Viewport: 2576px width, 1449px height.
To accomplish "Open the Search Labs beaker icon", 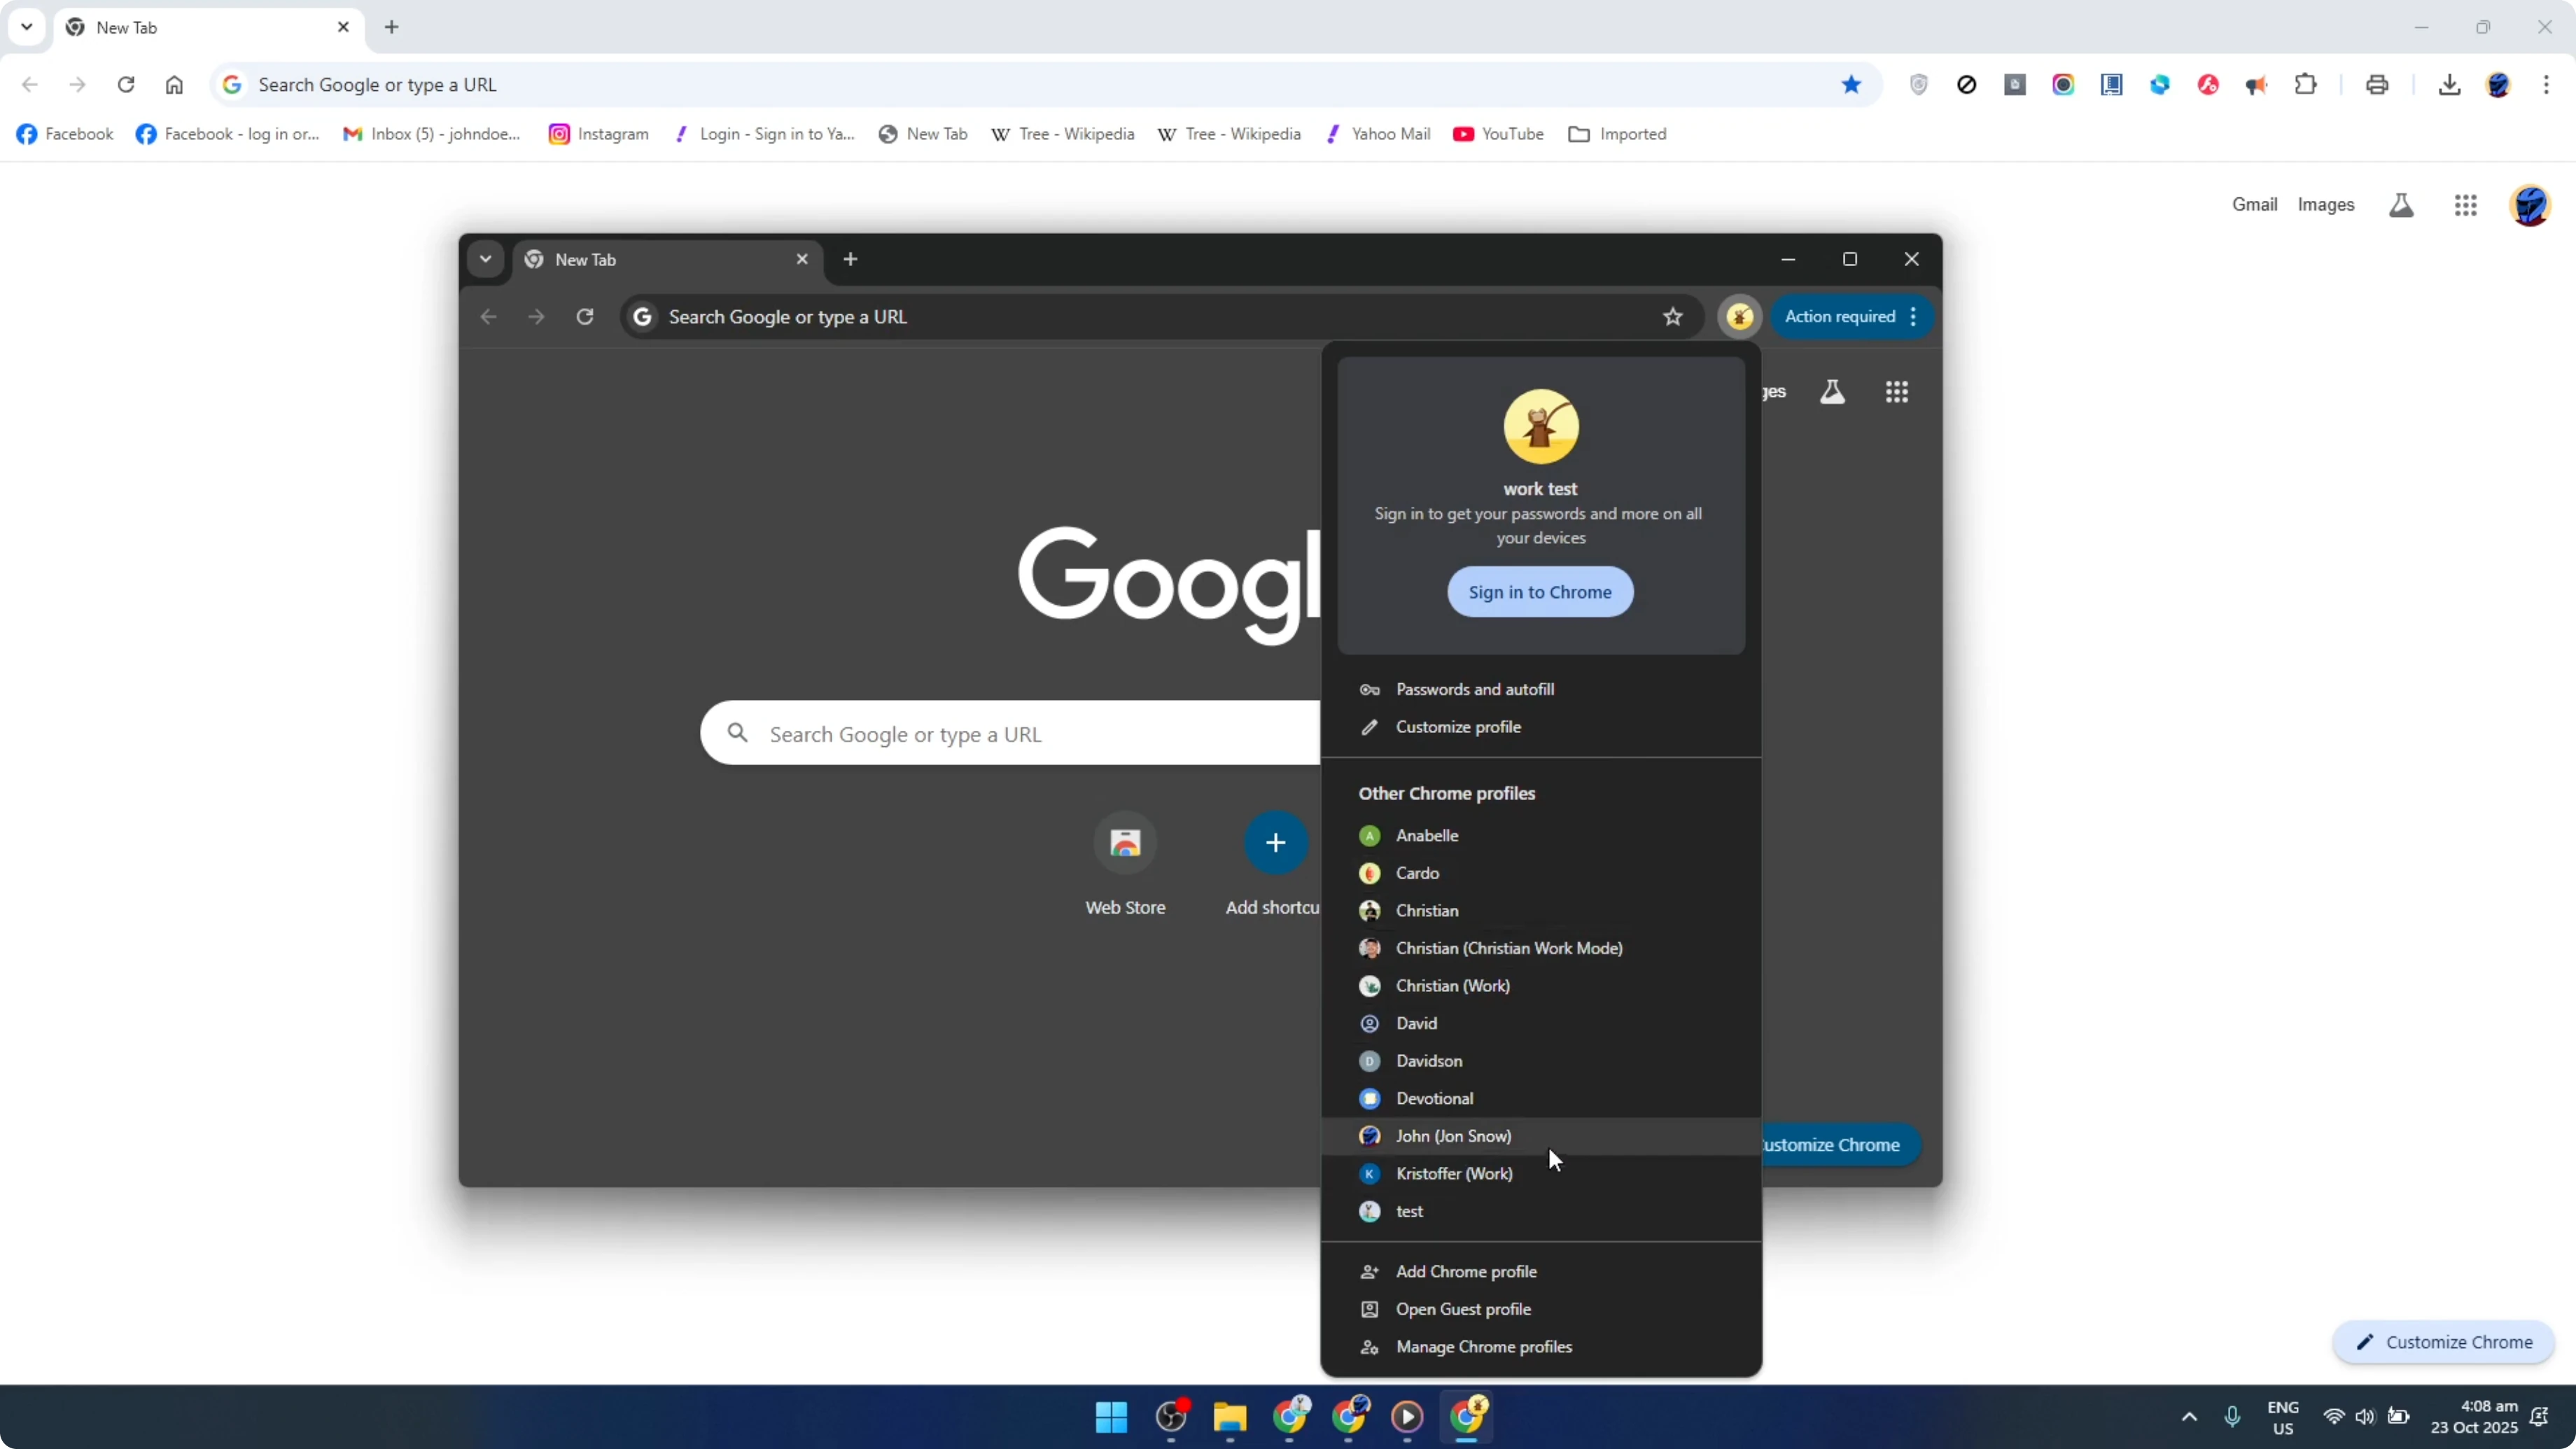I will click(2401, 204).
